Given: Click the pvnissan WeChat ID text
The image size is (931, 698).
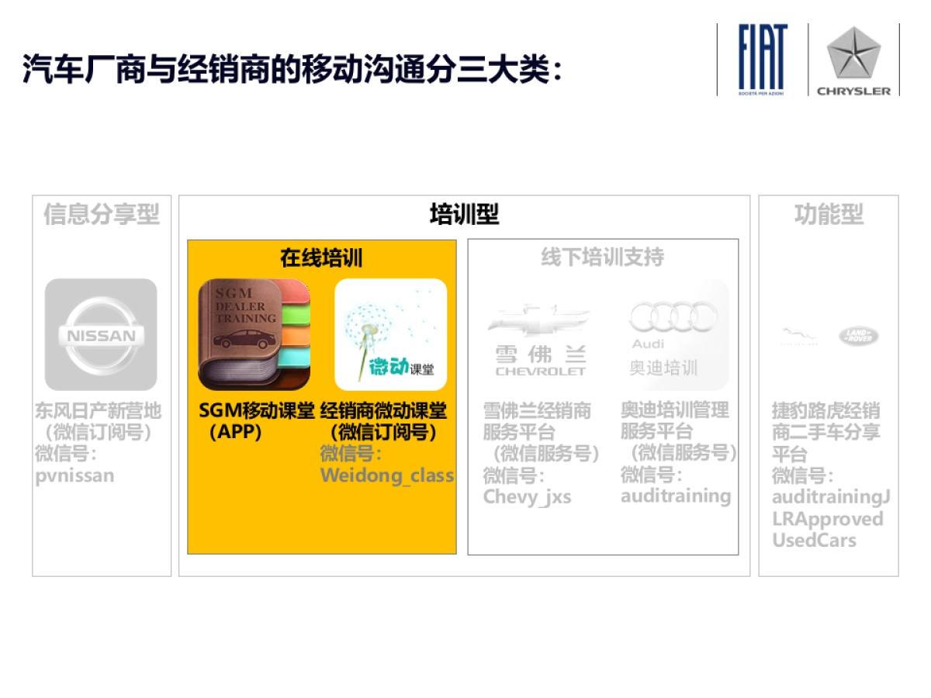Looking at the screenshot, I should point(74,475).
